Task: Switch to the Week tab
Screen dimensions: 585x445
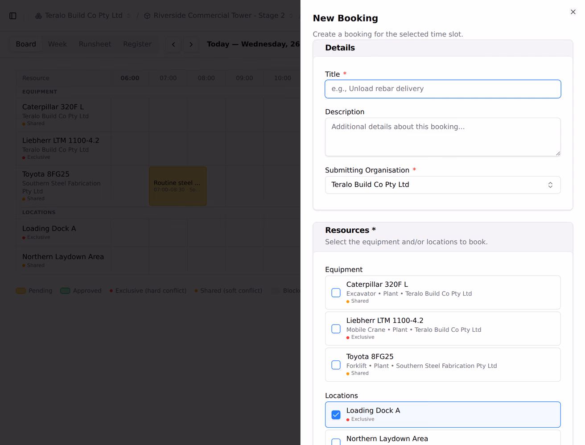Action: point(58,44)
